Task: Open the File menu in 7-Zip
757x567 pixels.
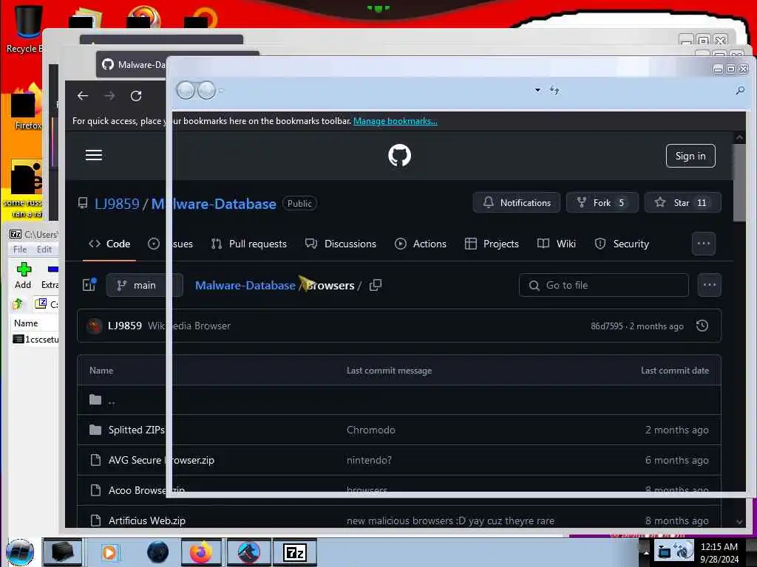Action: pyautogui.click(x=20, y=250)
